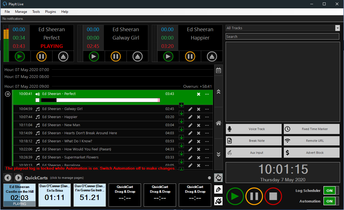Insert a Break Note
344x210 pixels.
[254, 141]
